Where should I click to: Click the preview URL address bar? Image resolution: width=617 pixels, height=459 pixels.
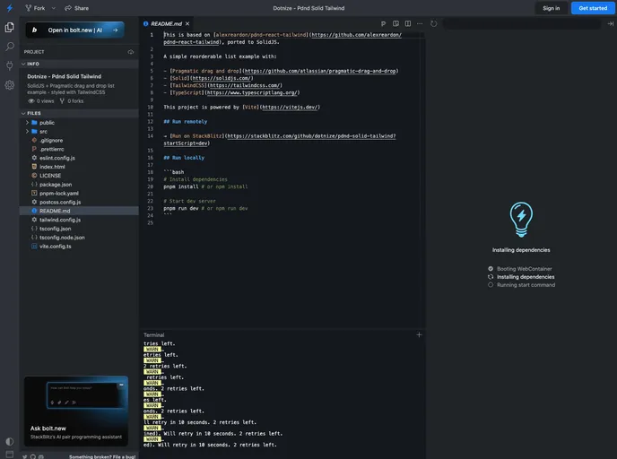tap(522, 23)
